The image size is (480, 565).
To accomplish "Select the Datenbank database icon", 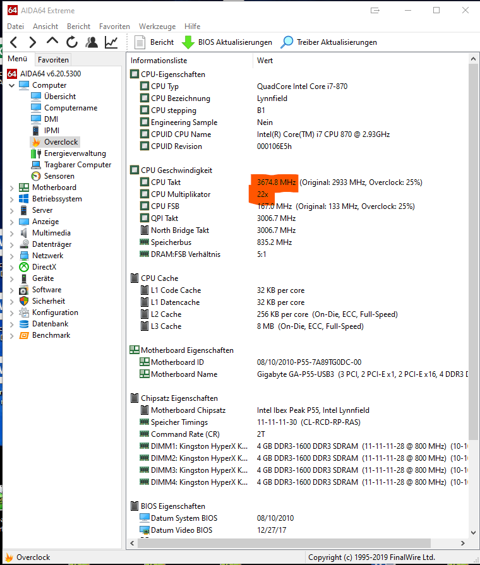I will coord(24,324).
